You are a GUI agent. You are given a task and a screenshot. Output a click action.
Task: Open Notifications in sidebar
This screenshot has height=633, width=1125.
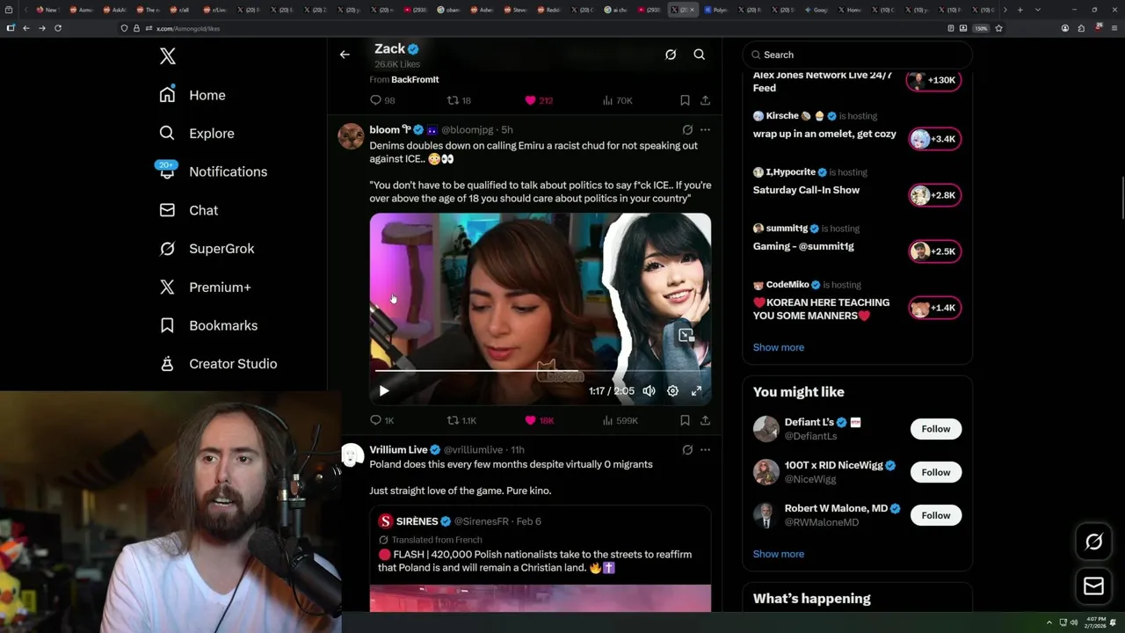pos(213,171)
